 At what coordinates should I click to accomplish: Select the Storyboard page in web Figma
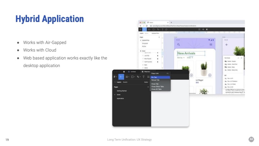145,43
